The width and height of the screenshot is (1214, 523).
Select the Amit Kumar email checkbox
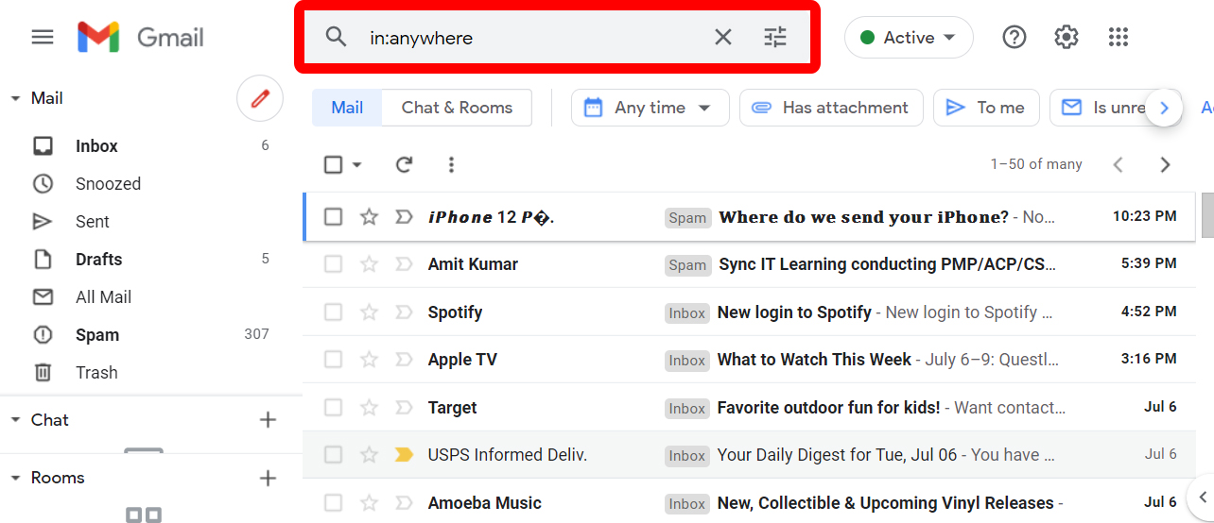pos(333,264)
